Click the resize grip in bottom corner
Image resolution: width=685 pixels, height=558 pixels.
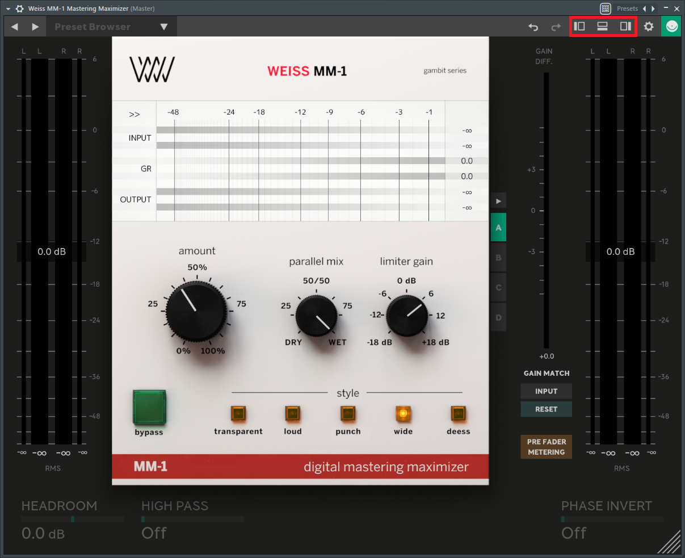coord(670,542)
